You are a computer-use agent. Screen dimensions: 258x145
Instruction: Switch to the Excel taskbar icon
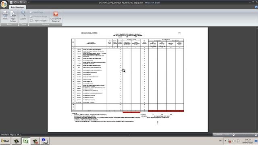[x=26, y=141]
